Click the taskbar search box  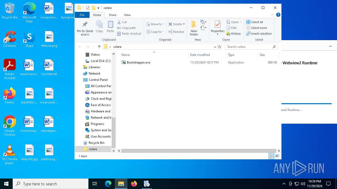click(x=51, y=184)
